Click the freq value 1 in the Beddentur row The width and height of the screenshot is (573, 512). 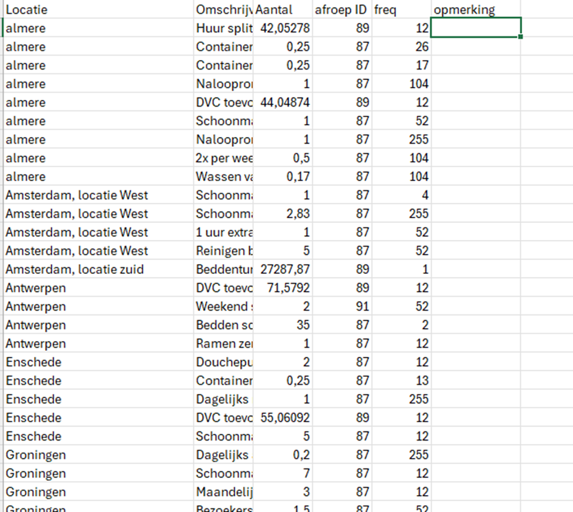tap(401, 269)
